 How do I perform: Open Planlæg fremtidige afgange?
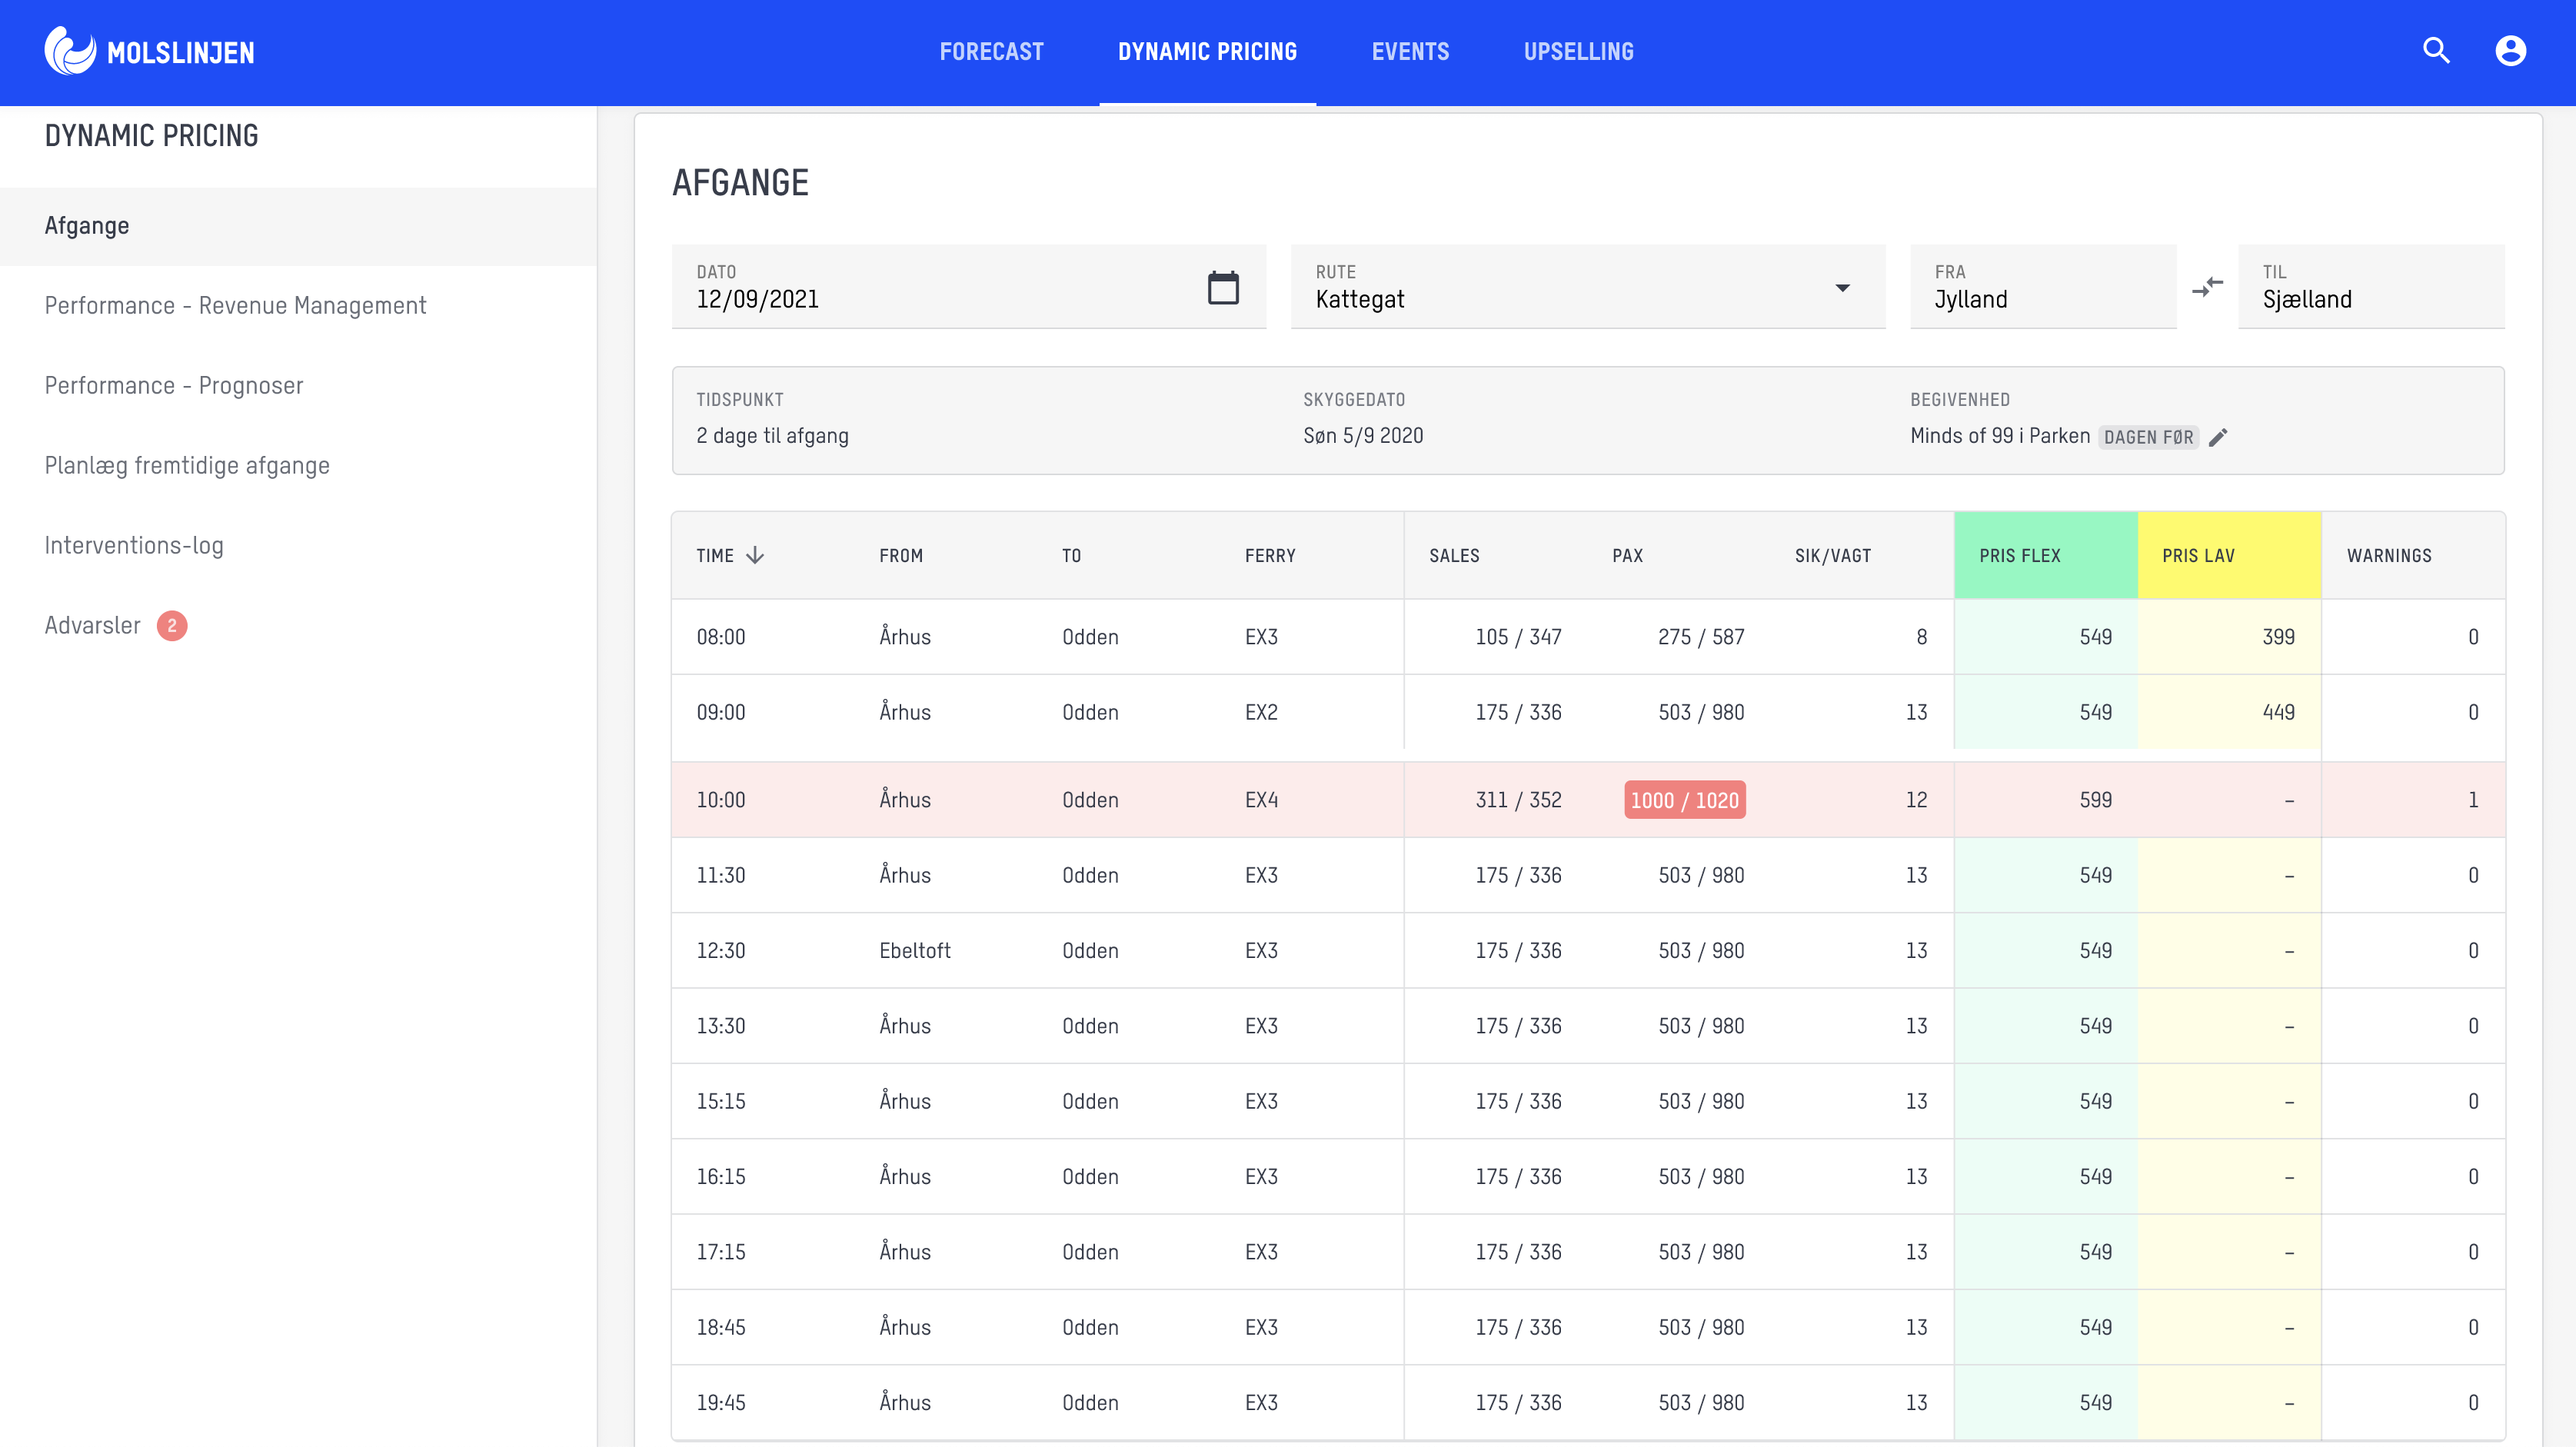pyautogui.click(x=187, y=465)
